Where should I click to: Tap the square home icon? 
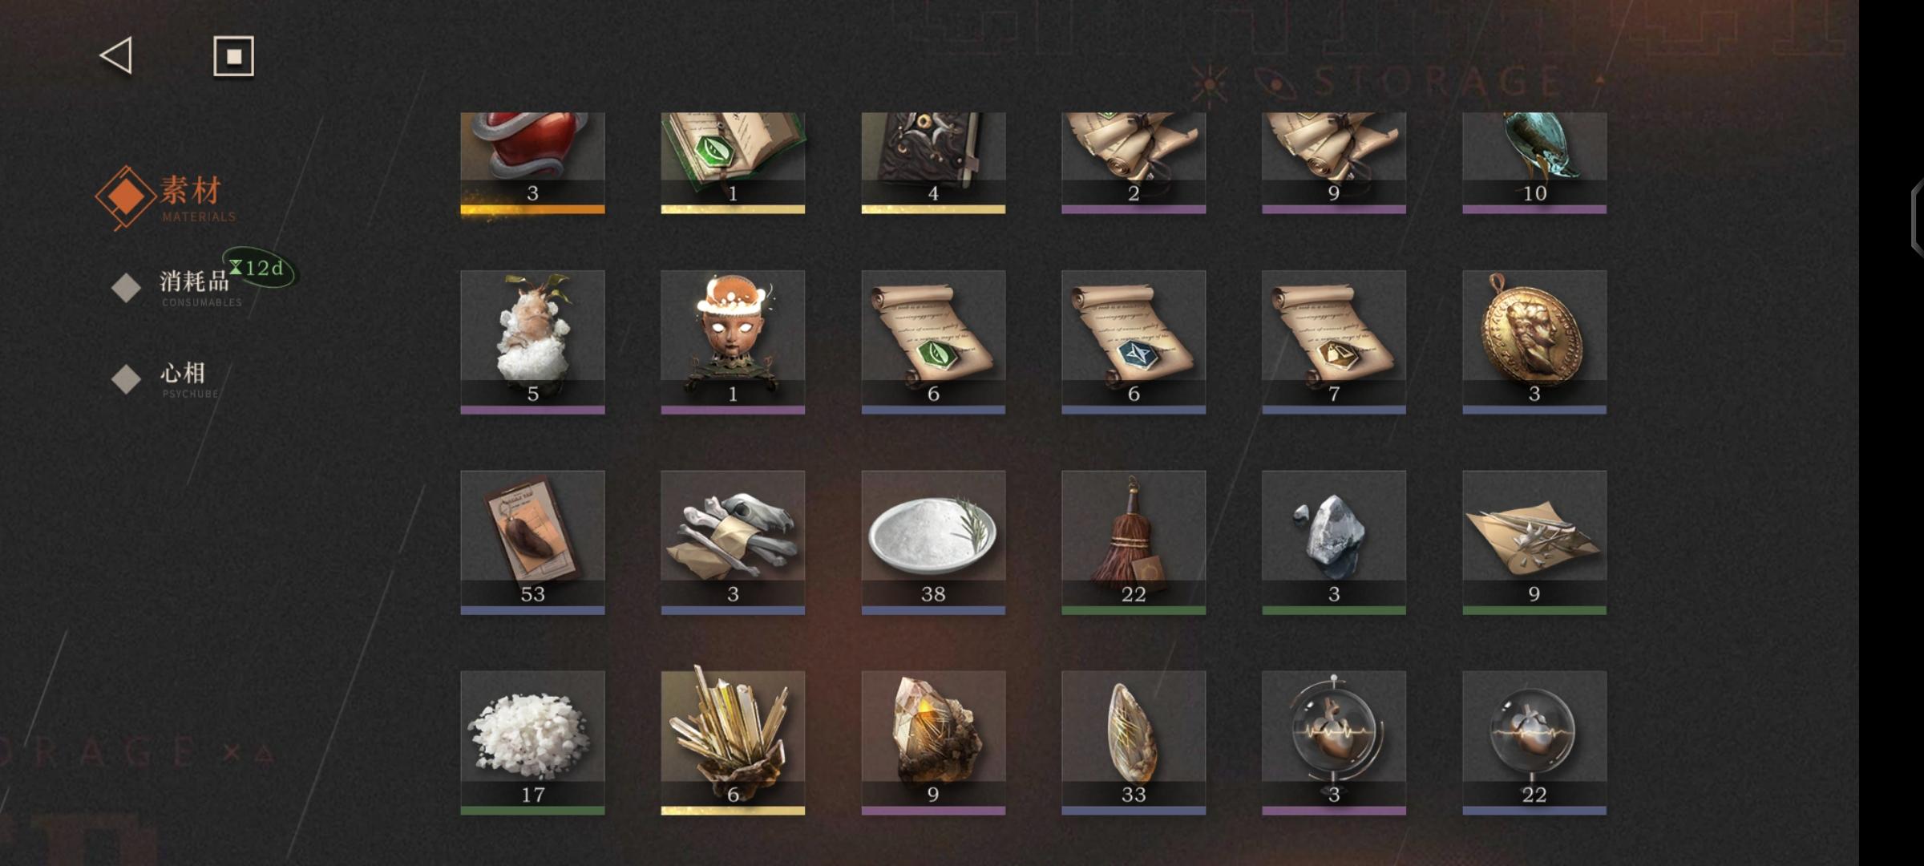[x=233, y=56]
